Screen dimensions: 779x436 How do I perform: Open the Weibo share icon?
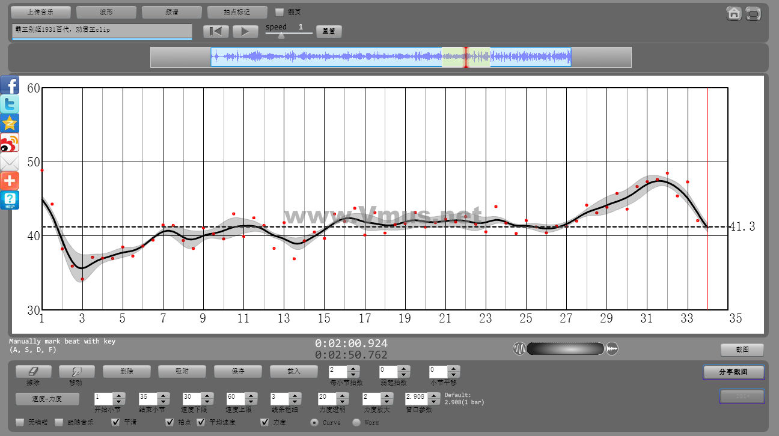(x=10, y=142)
